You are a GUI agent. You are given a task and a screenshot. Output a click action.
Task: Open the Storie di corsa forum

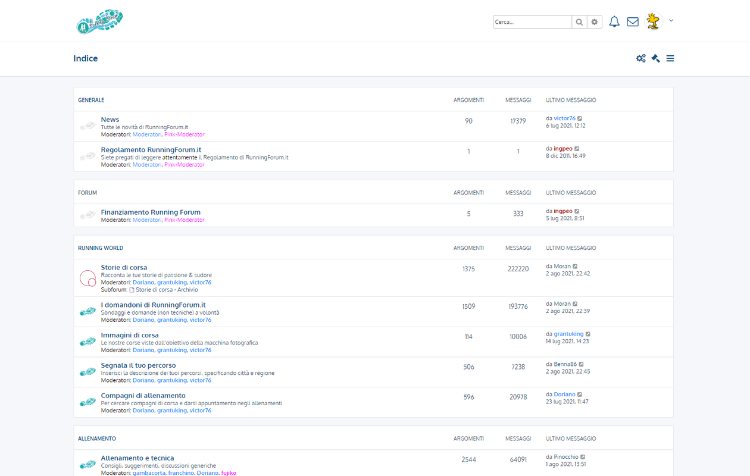tap(124, 267)
